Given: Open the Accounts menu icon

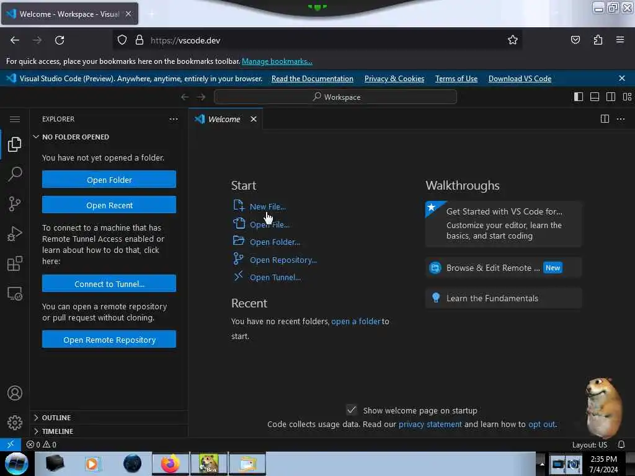Looking at the screenshot, I should click(x=15, y=393).
